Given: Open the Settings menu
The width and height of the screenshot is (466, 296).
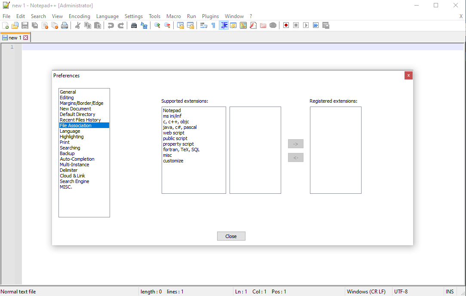Looking at the screenshot, I should click(x=133, y=16).
